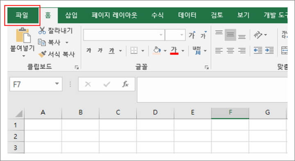This screenshot has width=295, height=161.
Task: Click the 붙여넣기 clipboard icon
Action: 23,35
